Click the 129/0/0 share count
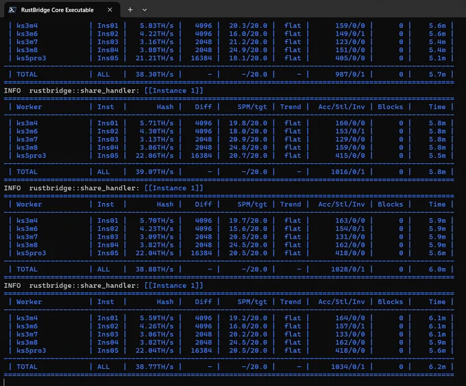 click(x=350, y=139)
